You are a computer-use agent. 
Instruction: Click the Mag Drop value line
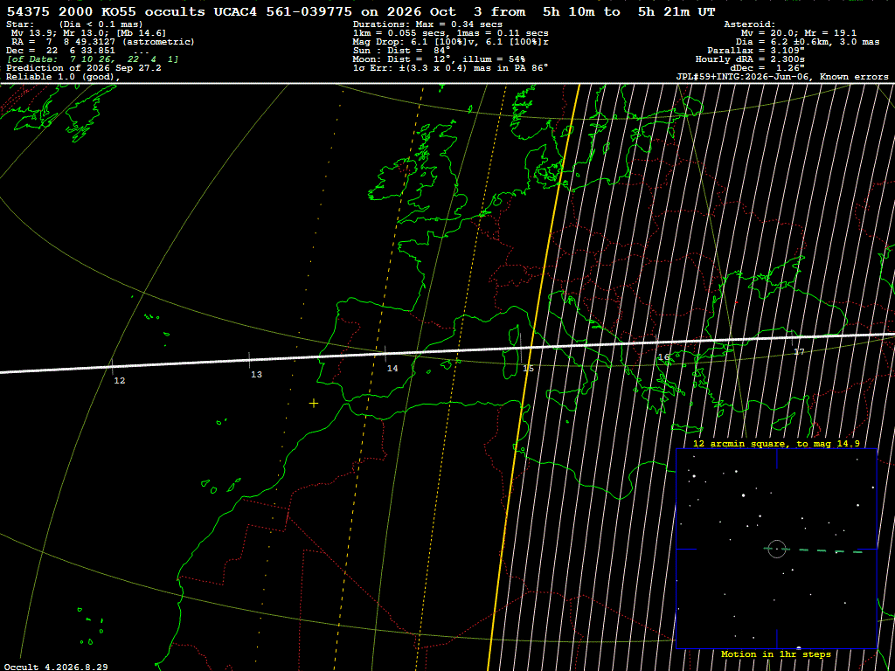(451, 42)
